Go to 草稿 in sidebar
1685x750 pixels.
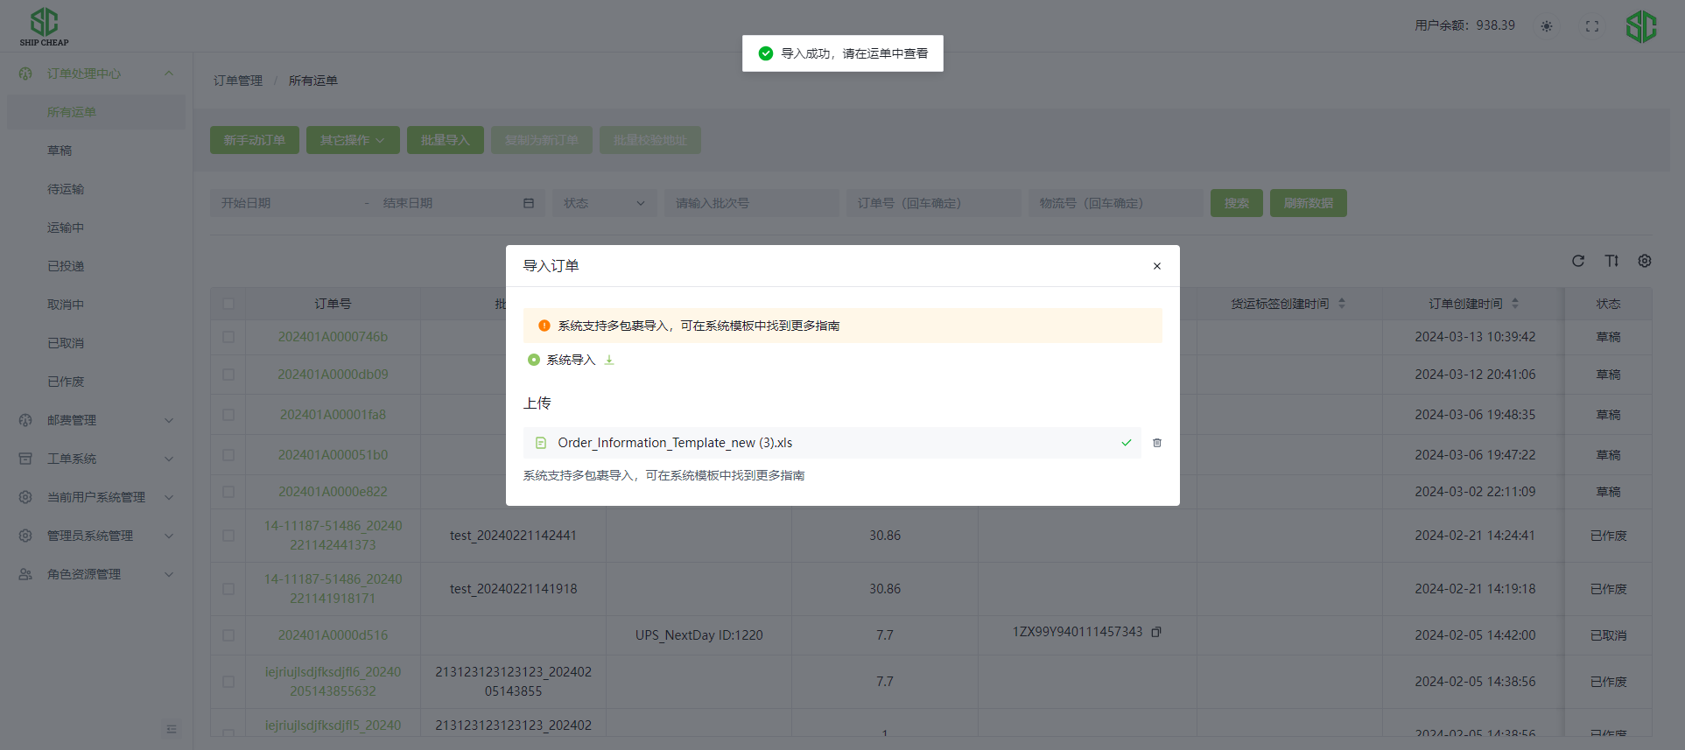[60, 151]
